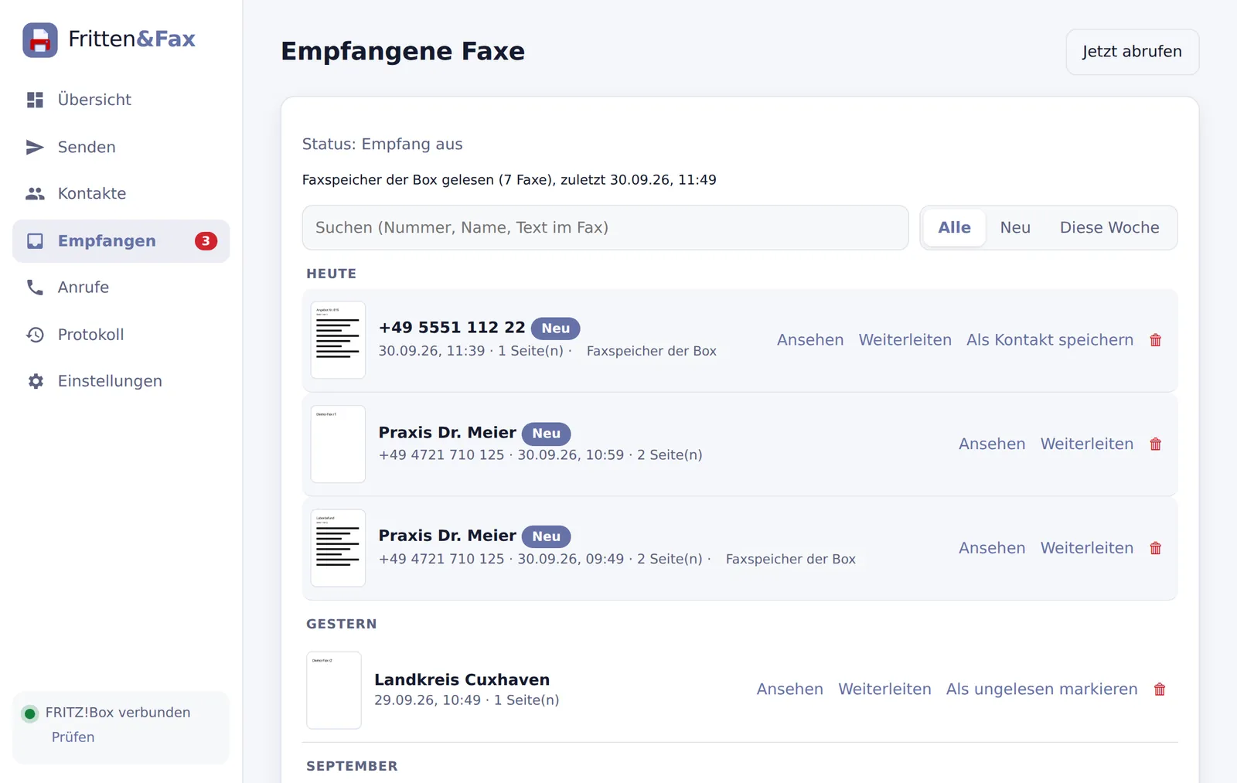This screenshot has width=1237, height=783.
Task: Click Ansehen for +49 5551 112 22 fax
Action: [810, 340]
